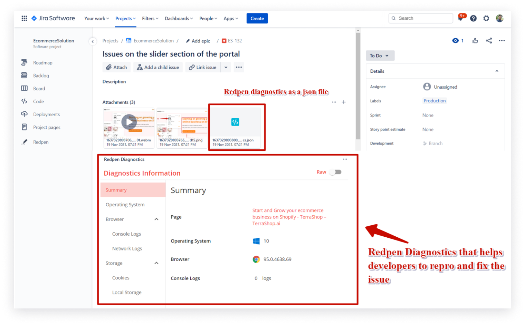Open the Filters dropdown menu
The height and width of the screenshot is (325, 525).
[150, 19]
